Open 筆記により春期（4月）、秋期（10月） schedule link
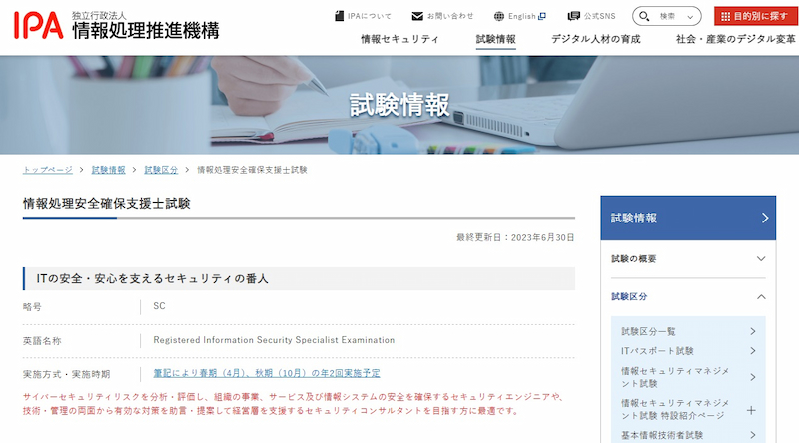 point(267,373)
